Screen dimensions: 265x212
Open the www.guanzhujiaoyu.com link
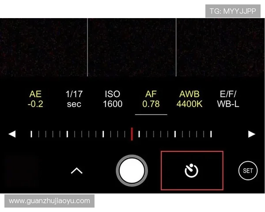coord(49,201)
